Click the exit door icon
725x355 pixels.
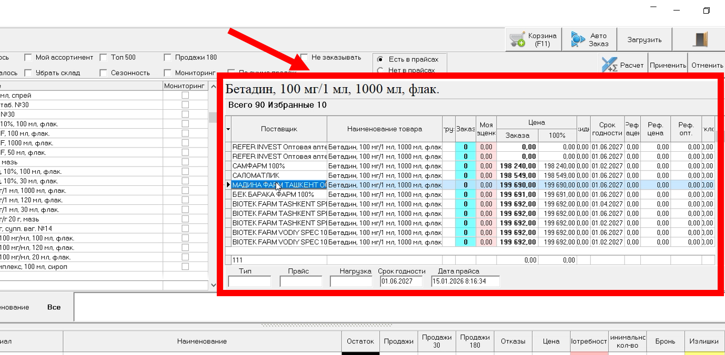[x=701, y=40]
